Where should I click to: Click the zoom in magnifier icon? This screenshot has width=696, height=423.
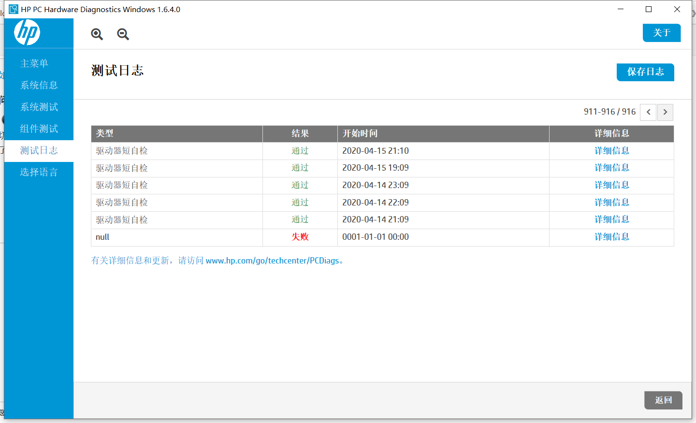tap(97, 34)
